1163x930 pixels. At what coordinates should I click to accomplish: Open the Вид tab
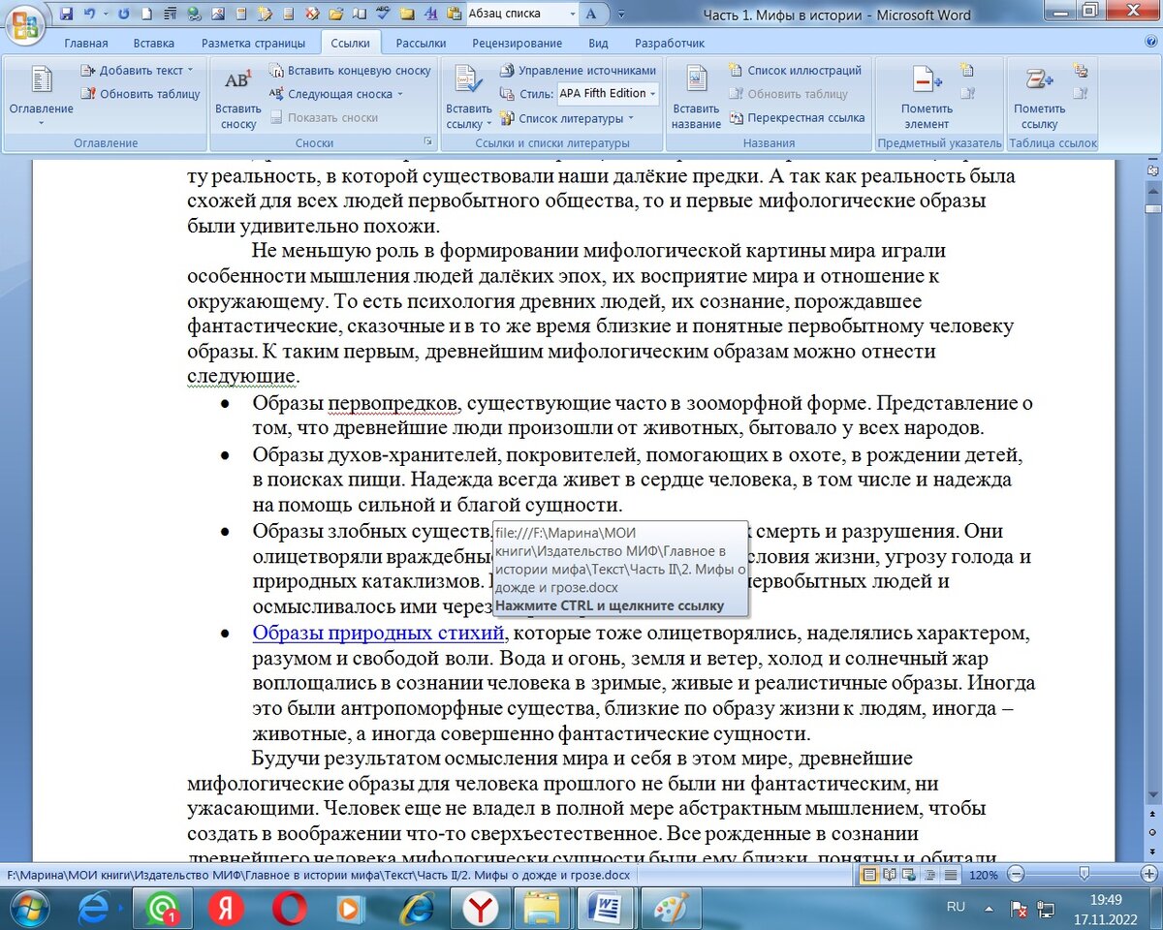click(x=598, y=44)
